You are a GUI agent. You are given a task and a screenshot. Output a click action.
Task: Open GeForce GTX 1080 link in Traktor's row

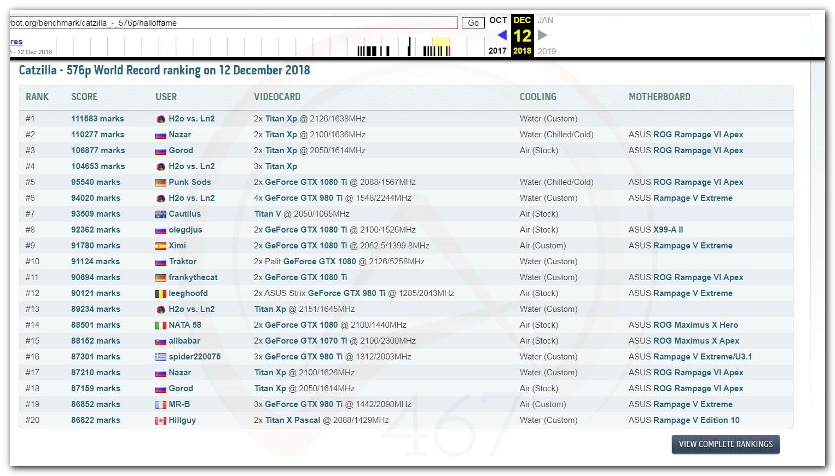pyautogui.click(x=320, y=262)
